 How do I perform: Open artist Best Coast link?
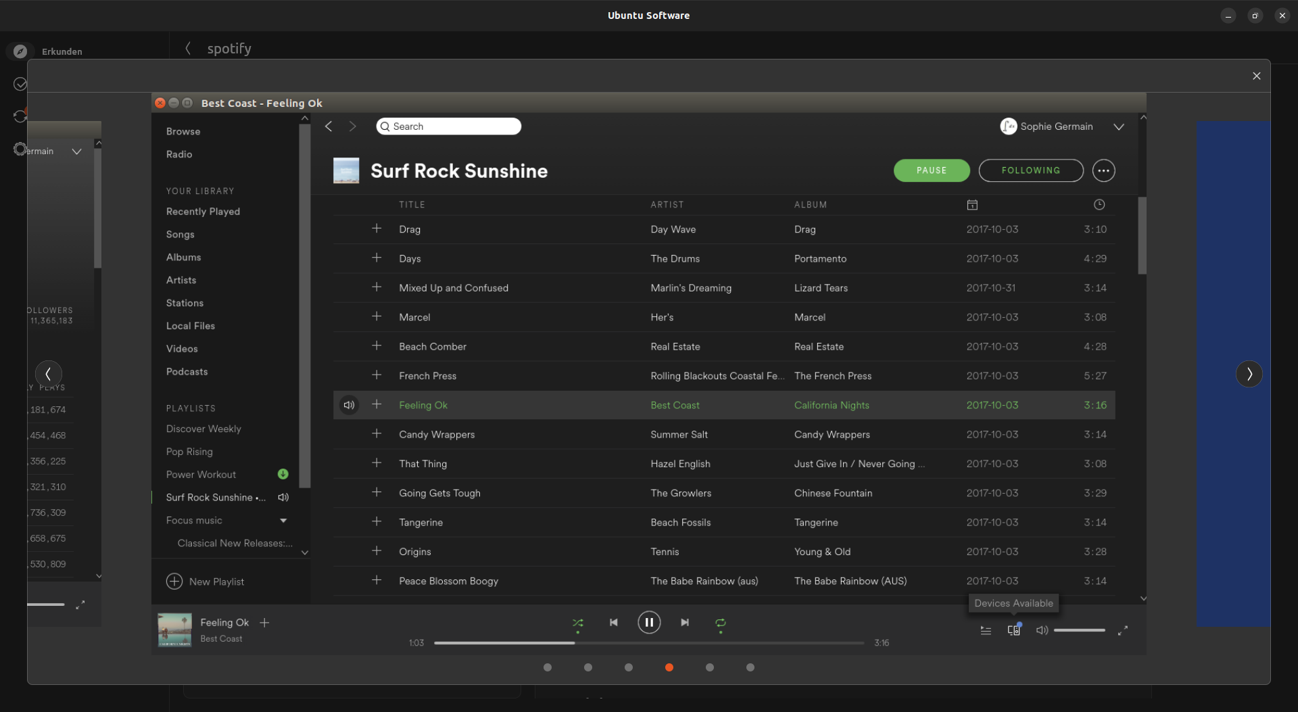point(675,405)
